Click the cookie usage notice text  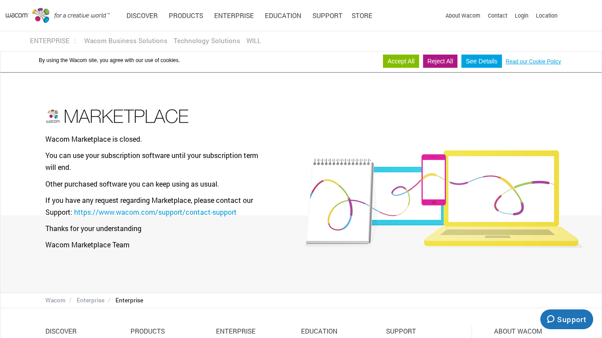[109, 60]
